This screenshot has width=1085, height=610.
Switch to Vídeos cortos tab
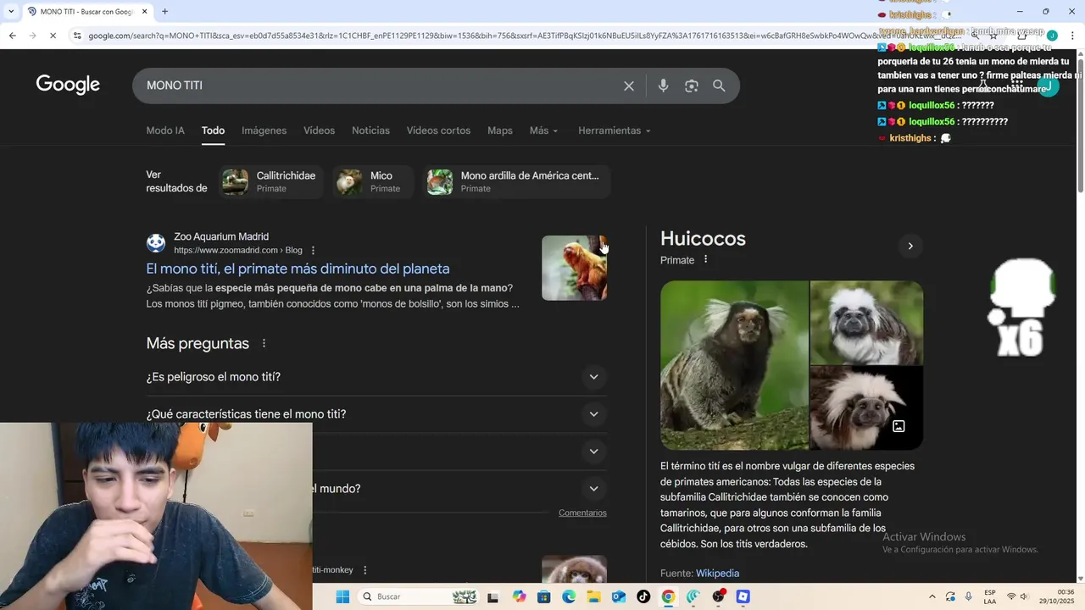438,130
